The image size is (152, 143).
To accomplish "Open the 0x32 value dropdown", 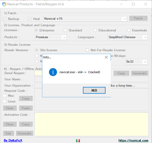I will [x=136, y=62].
